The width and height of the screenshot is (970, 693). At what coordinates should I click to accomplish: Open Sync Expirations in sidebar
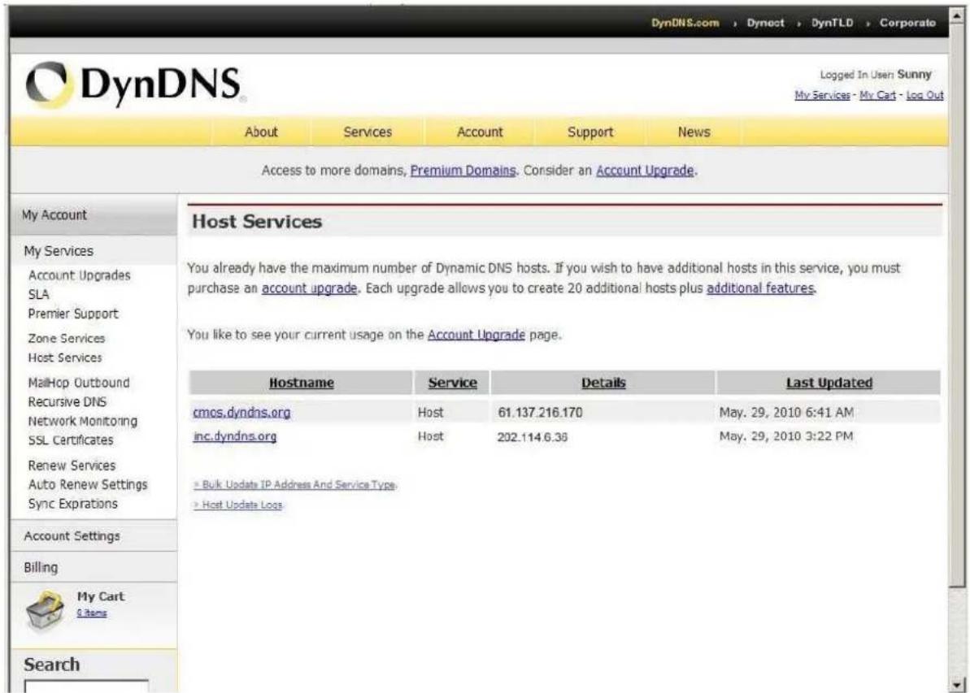point(73,504)
